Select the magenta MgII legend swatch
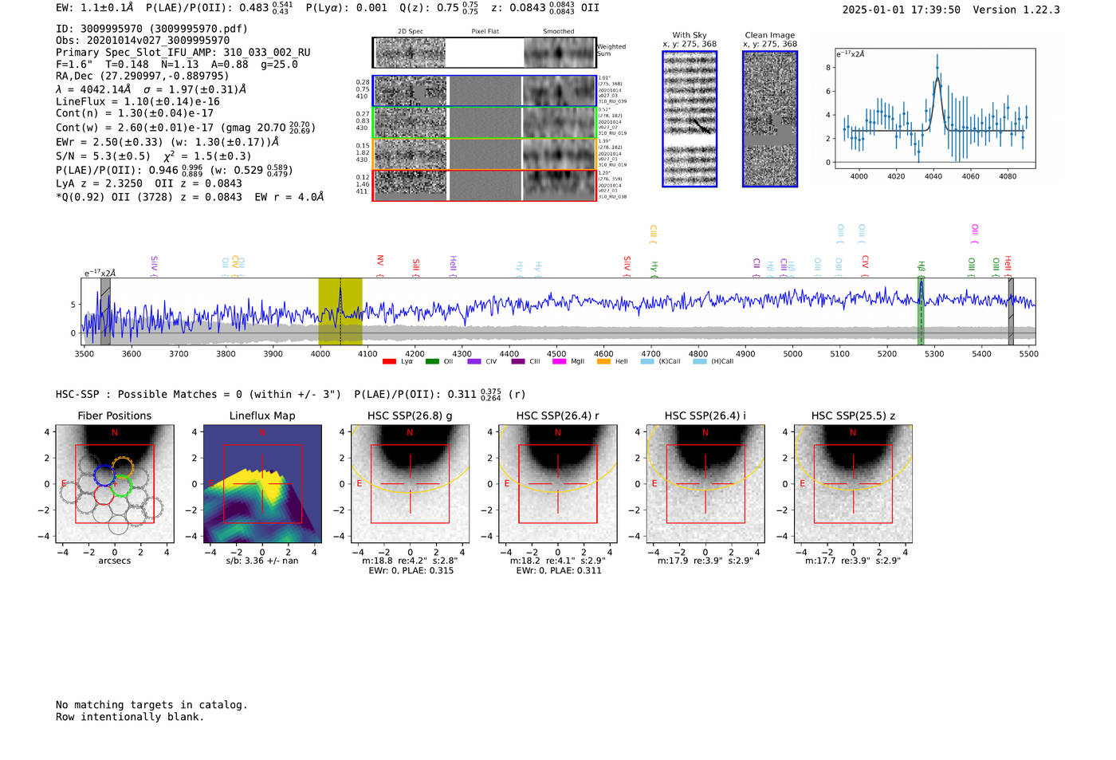This screenshot has width=1116, height=760. point(558,362)
